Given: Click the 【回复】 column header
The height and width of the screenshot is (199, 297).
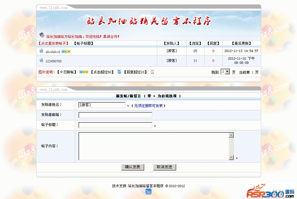Looking at the screenshot, I should [213, 43].
